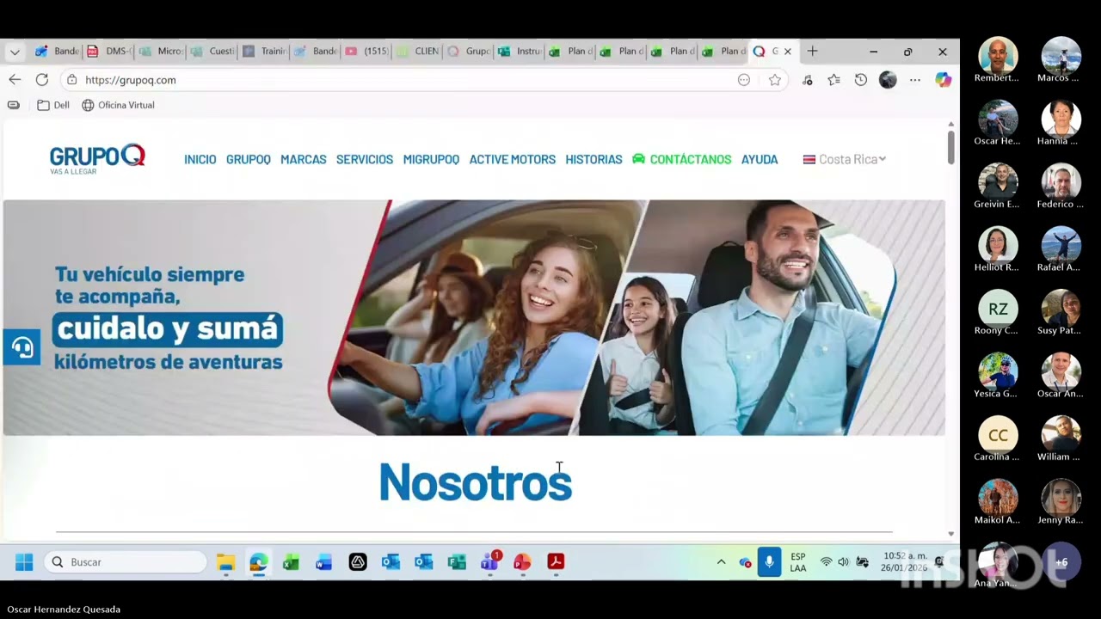1101x619 pixels.
Task: Click the GrupoQ logo
Action: point(97,158)
